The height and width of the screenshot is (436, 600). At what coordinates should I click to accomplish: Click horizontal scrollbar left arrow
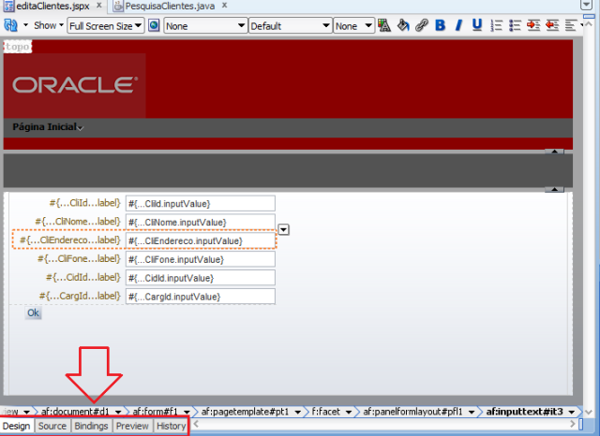(x=196, y=424)
